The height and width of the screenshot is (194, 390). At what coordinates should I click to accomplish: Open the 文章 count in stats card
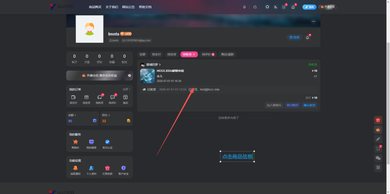pos(87,59)
